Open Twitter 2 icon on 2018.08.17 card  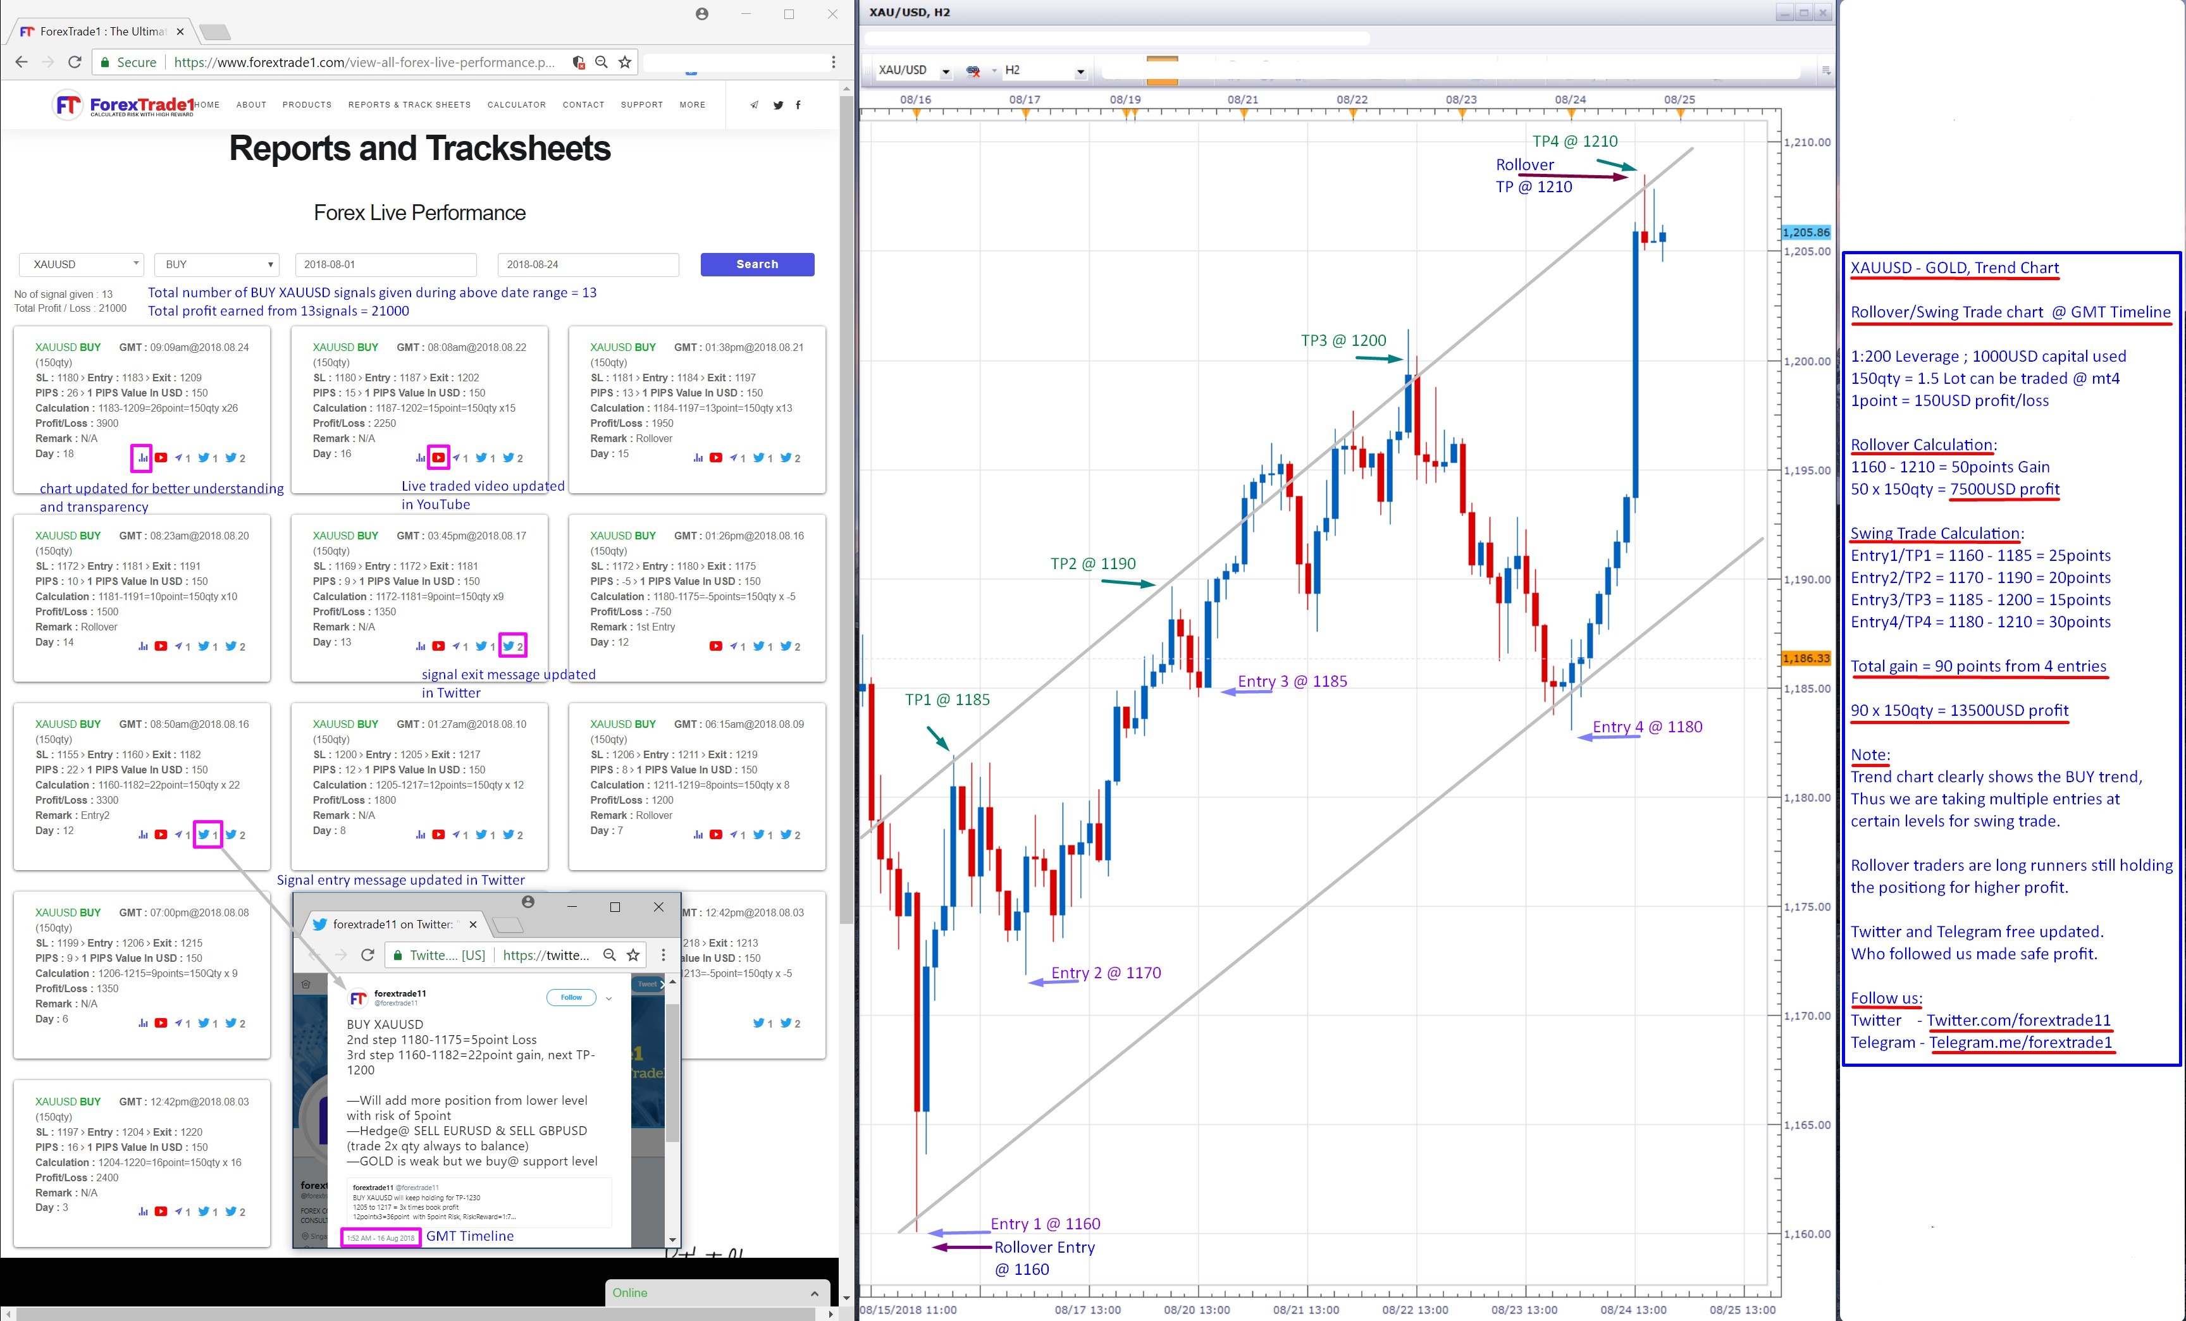[513, 646]
